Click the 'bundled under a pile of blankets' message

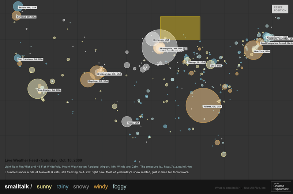coord(97,172)
